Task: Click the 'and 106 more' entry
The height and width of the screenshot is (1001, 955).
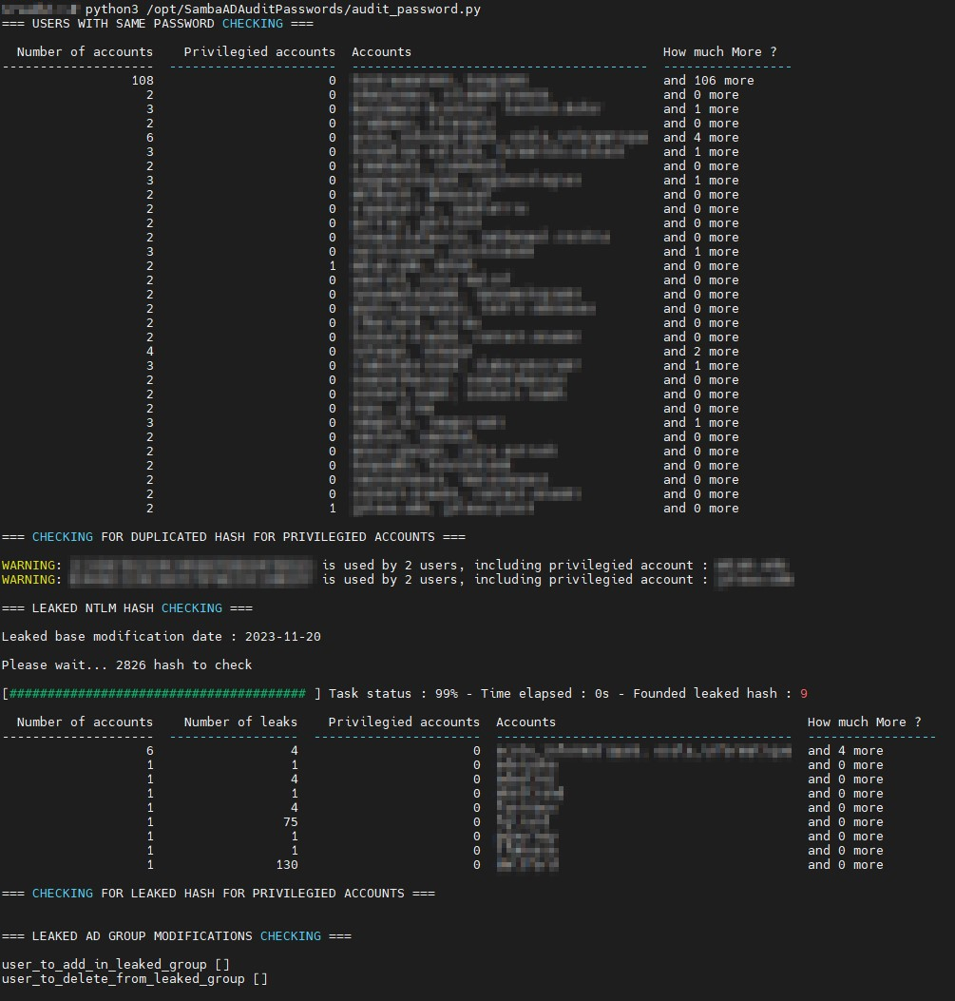Action: pos(708,81)
